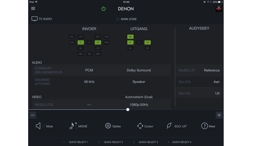Mute the speaker audio

pos(44,126)
